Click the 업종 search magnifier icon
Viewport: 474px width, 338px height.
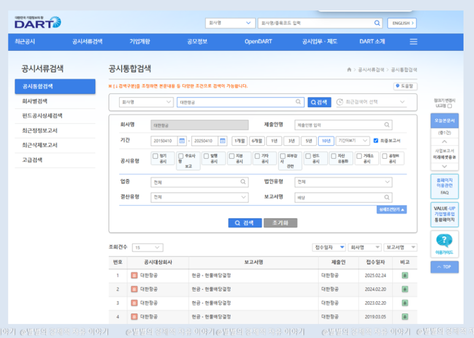tap(243, 182)
